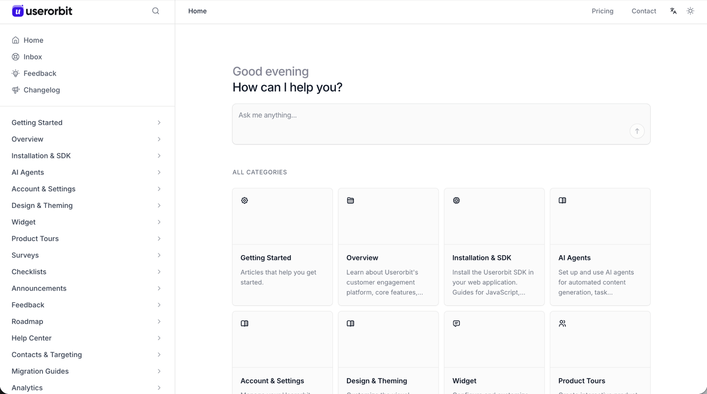Image resolution: width=707 pixels, height=394 pixels.
Task: Click book icon on AI Agents card
Action: 562,200
